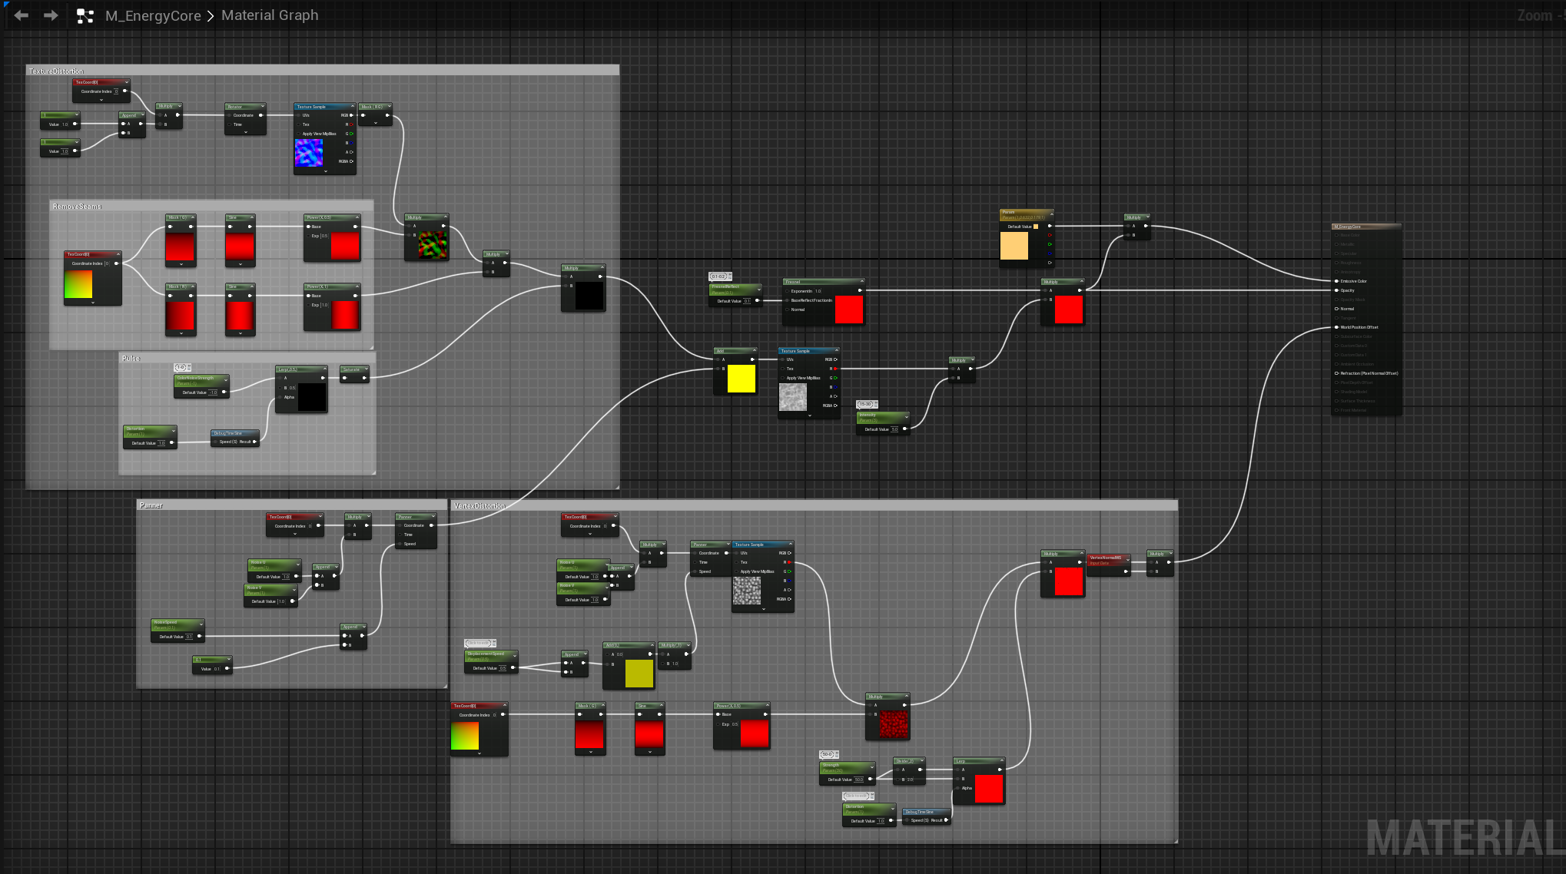Expand the Saturate node chevron in Pulse
The height and width of the screenshot is (874, 1566).
(x=366, y=369)
